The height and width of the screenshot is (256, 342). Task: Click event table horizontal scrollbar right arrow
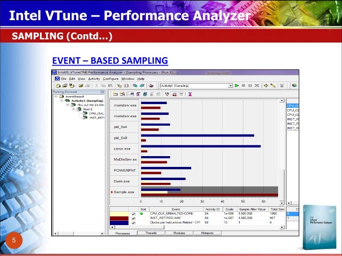pos(282,227)
